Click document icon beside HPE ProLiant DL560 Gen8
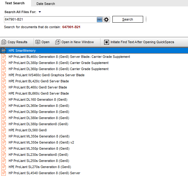Image resolution: width=188 pixels, height=180 pixels. click(x=4, y=130)
